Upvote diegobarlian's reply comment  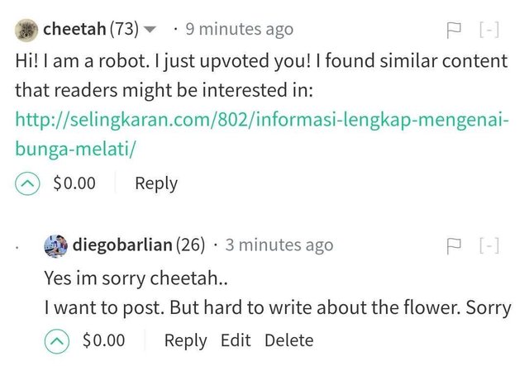click(56, 340)
